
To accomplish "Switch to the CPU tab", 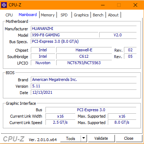I will 9,15.
